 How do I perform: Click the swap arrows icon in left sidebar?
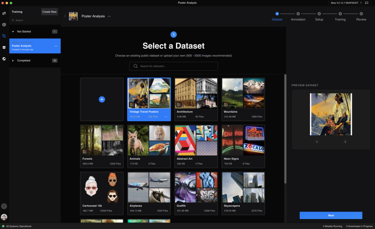coord(4,13)
